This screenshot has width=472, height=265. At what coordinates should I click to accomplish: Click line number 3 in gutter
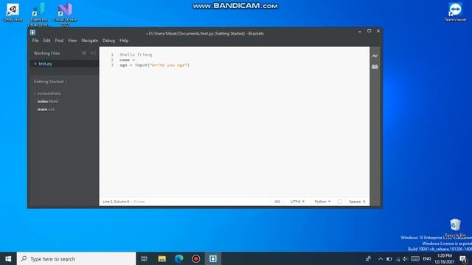coord(112,66)
